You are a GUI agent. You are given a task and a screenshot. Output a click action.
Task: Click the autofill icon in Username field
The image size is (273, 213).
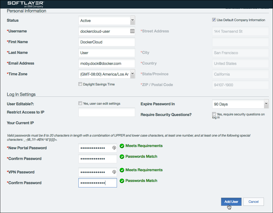(x=132, y=31)
